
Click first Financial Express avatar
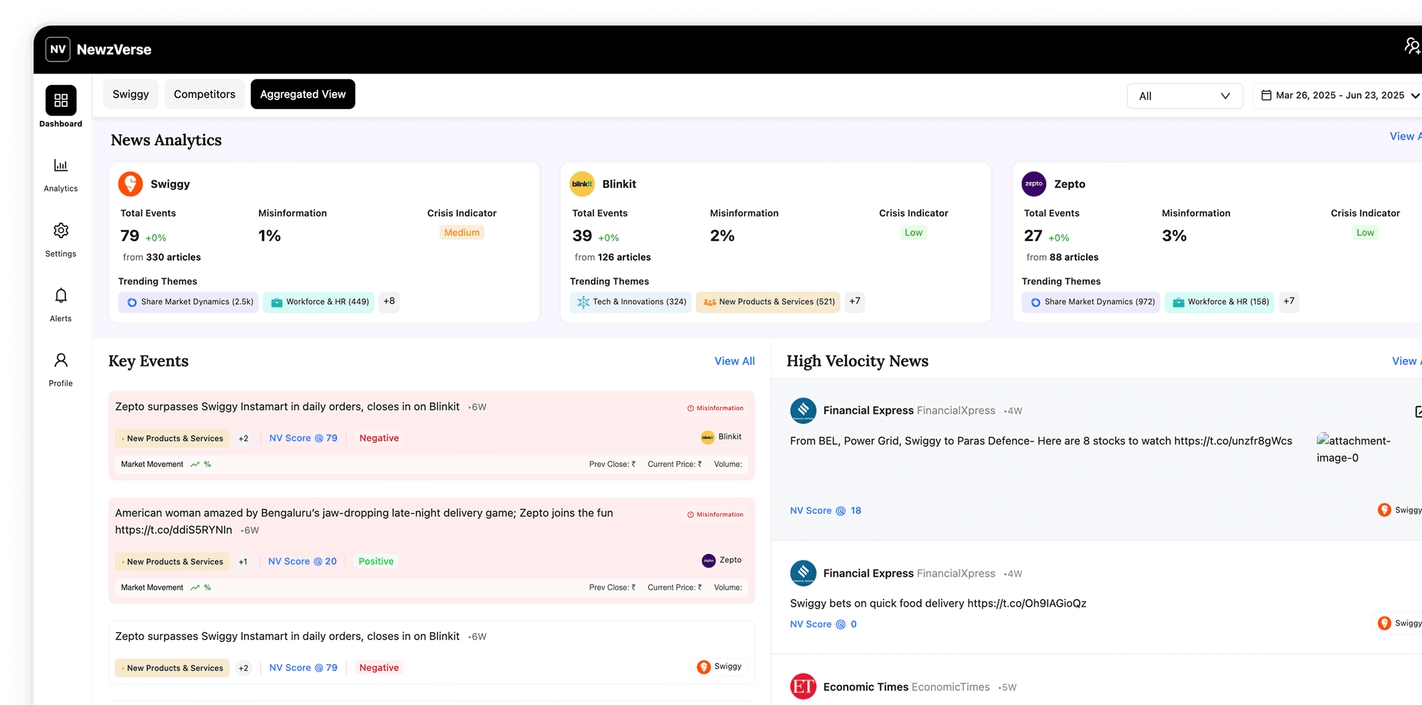[803, 410]
